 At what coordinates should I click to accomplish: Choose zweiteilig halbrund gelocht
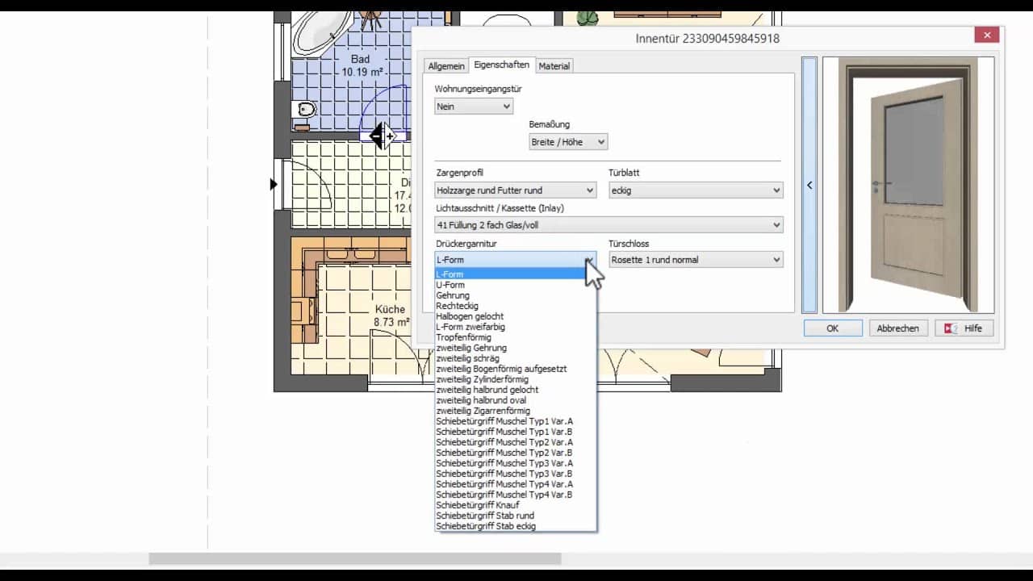pyautogui.click(x=515, y=390)
